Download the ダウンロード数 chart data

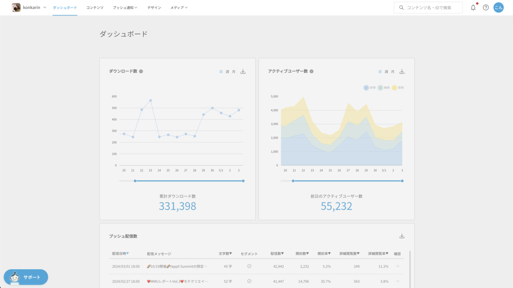[x=243, y=71]
